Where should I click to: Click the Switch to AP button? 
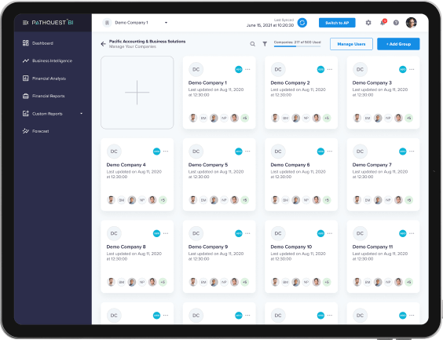337,23
